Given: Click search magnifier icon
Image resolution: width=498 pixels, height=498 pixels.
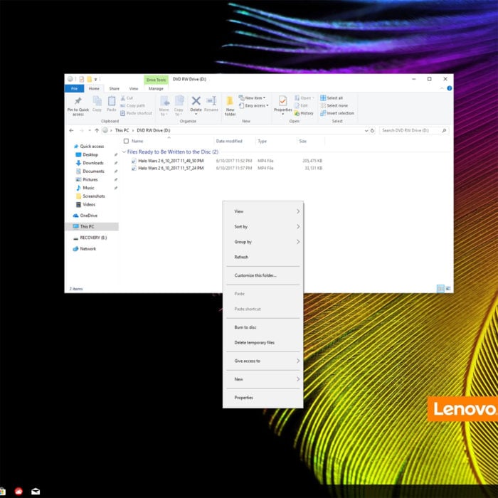Looking at the screenshot, I should tap(444, 130).
